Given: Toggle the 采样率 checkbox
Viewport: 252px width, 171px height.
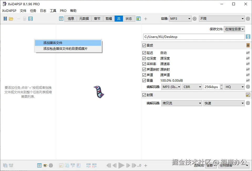Looking at the screenshot, I should point(144,64).
